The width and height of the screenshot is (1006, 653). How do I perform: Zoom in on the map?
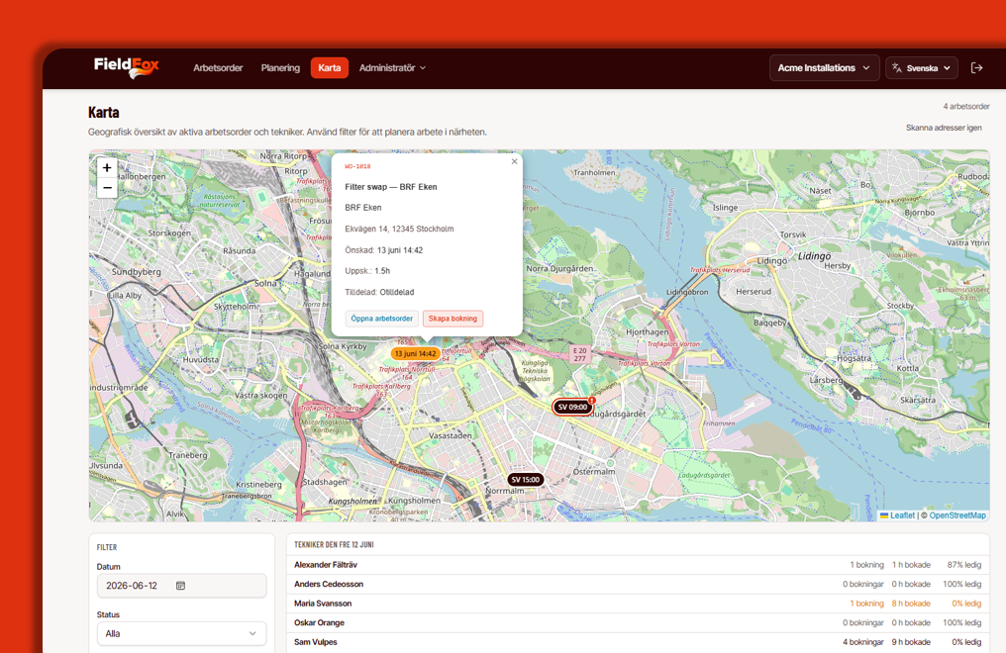coord(107,168)
